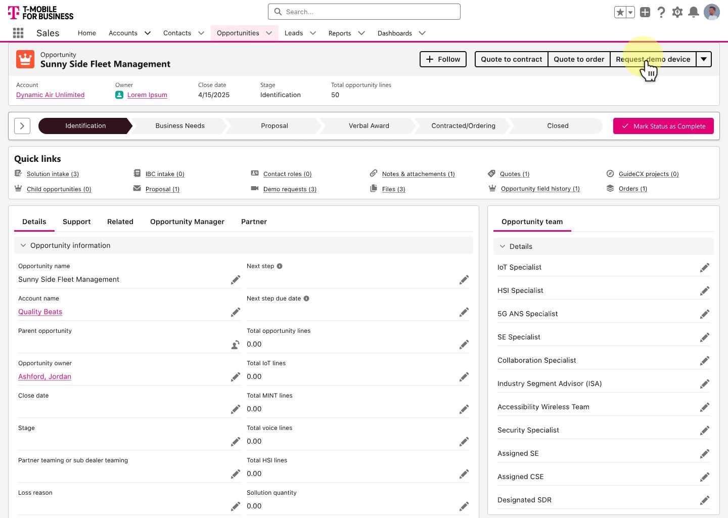Edit the IoT Specialist team pencil

tap(705, 268)
